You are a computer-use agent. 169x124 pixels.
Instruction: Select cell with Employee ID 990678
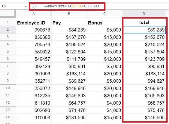[34, 30]
